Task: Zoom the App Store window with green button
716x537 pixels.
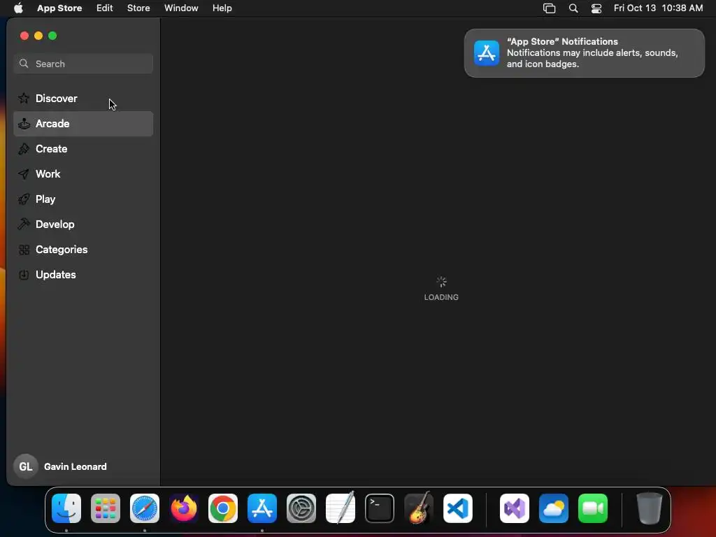Action: 52,36
